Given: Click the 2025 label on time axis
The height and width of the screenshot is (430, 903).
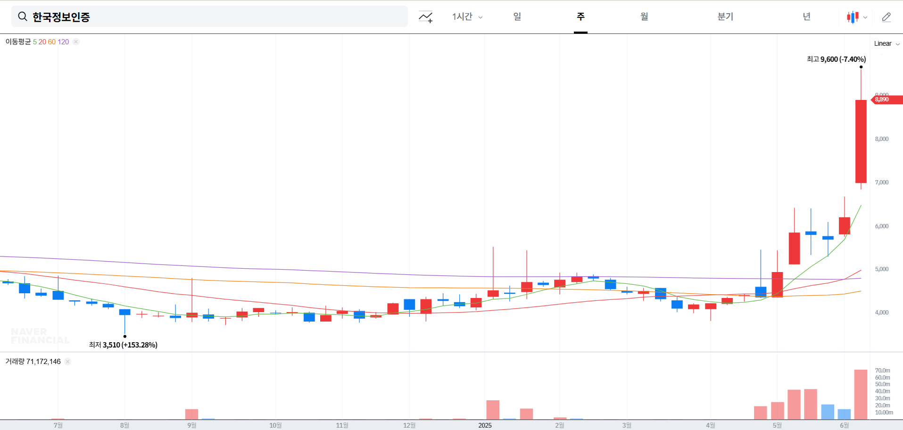Looking at the screenshot, I should (485, 425).
